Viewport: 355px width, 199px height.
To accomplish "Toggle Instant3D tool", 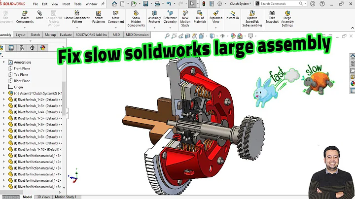I will (x=232, y=15).
